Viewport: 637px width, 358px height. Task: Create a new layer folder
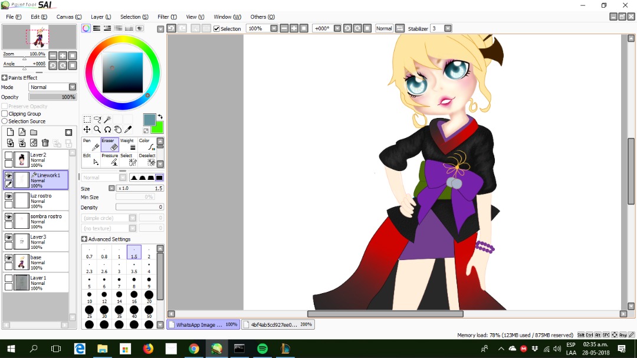pos(34,132)
